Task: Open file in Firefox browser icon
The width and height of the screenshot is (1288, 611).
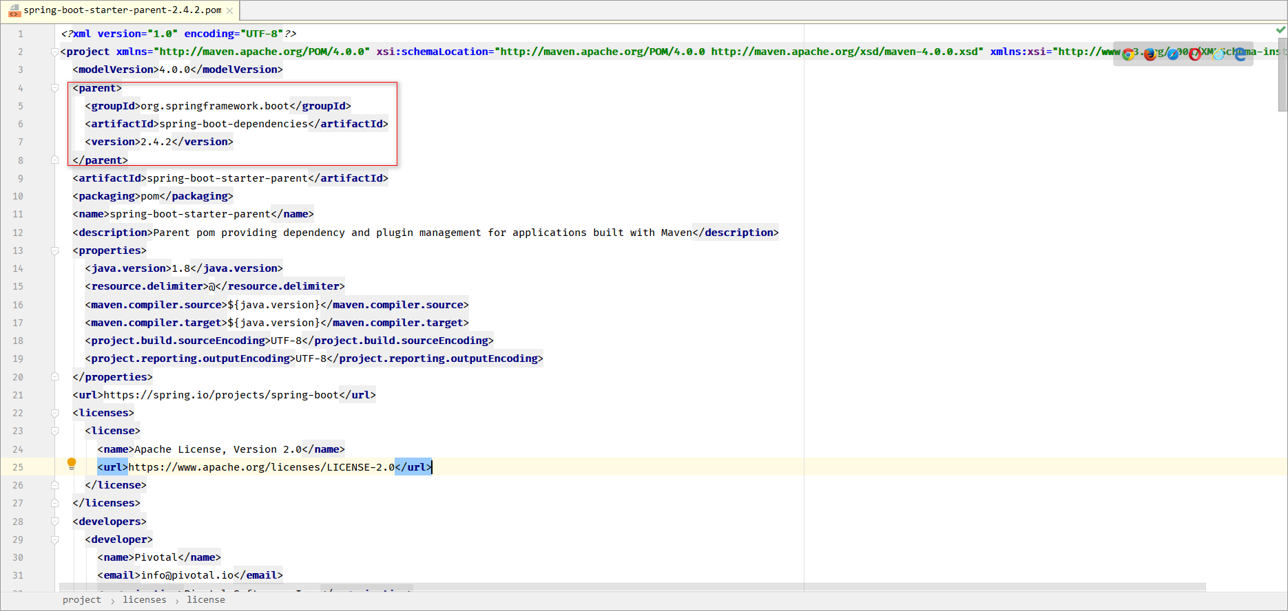Action: 1150,54
